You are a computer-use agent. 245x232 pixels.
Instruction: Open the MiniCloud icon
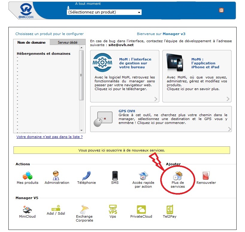(27, 209)
